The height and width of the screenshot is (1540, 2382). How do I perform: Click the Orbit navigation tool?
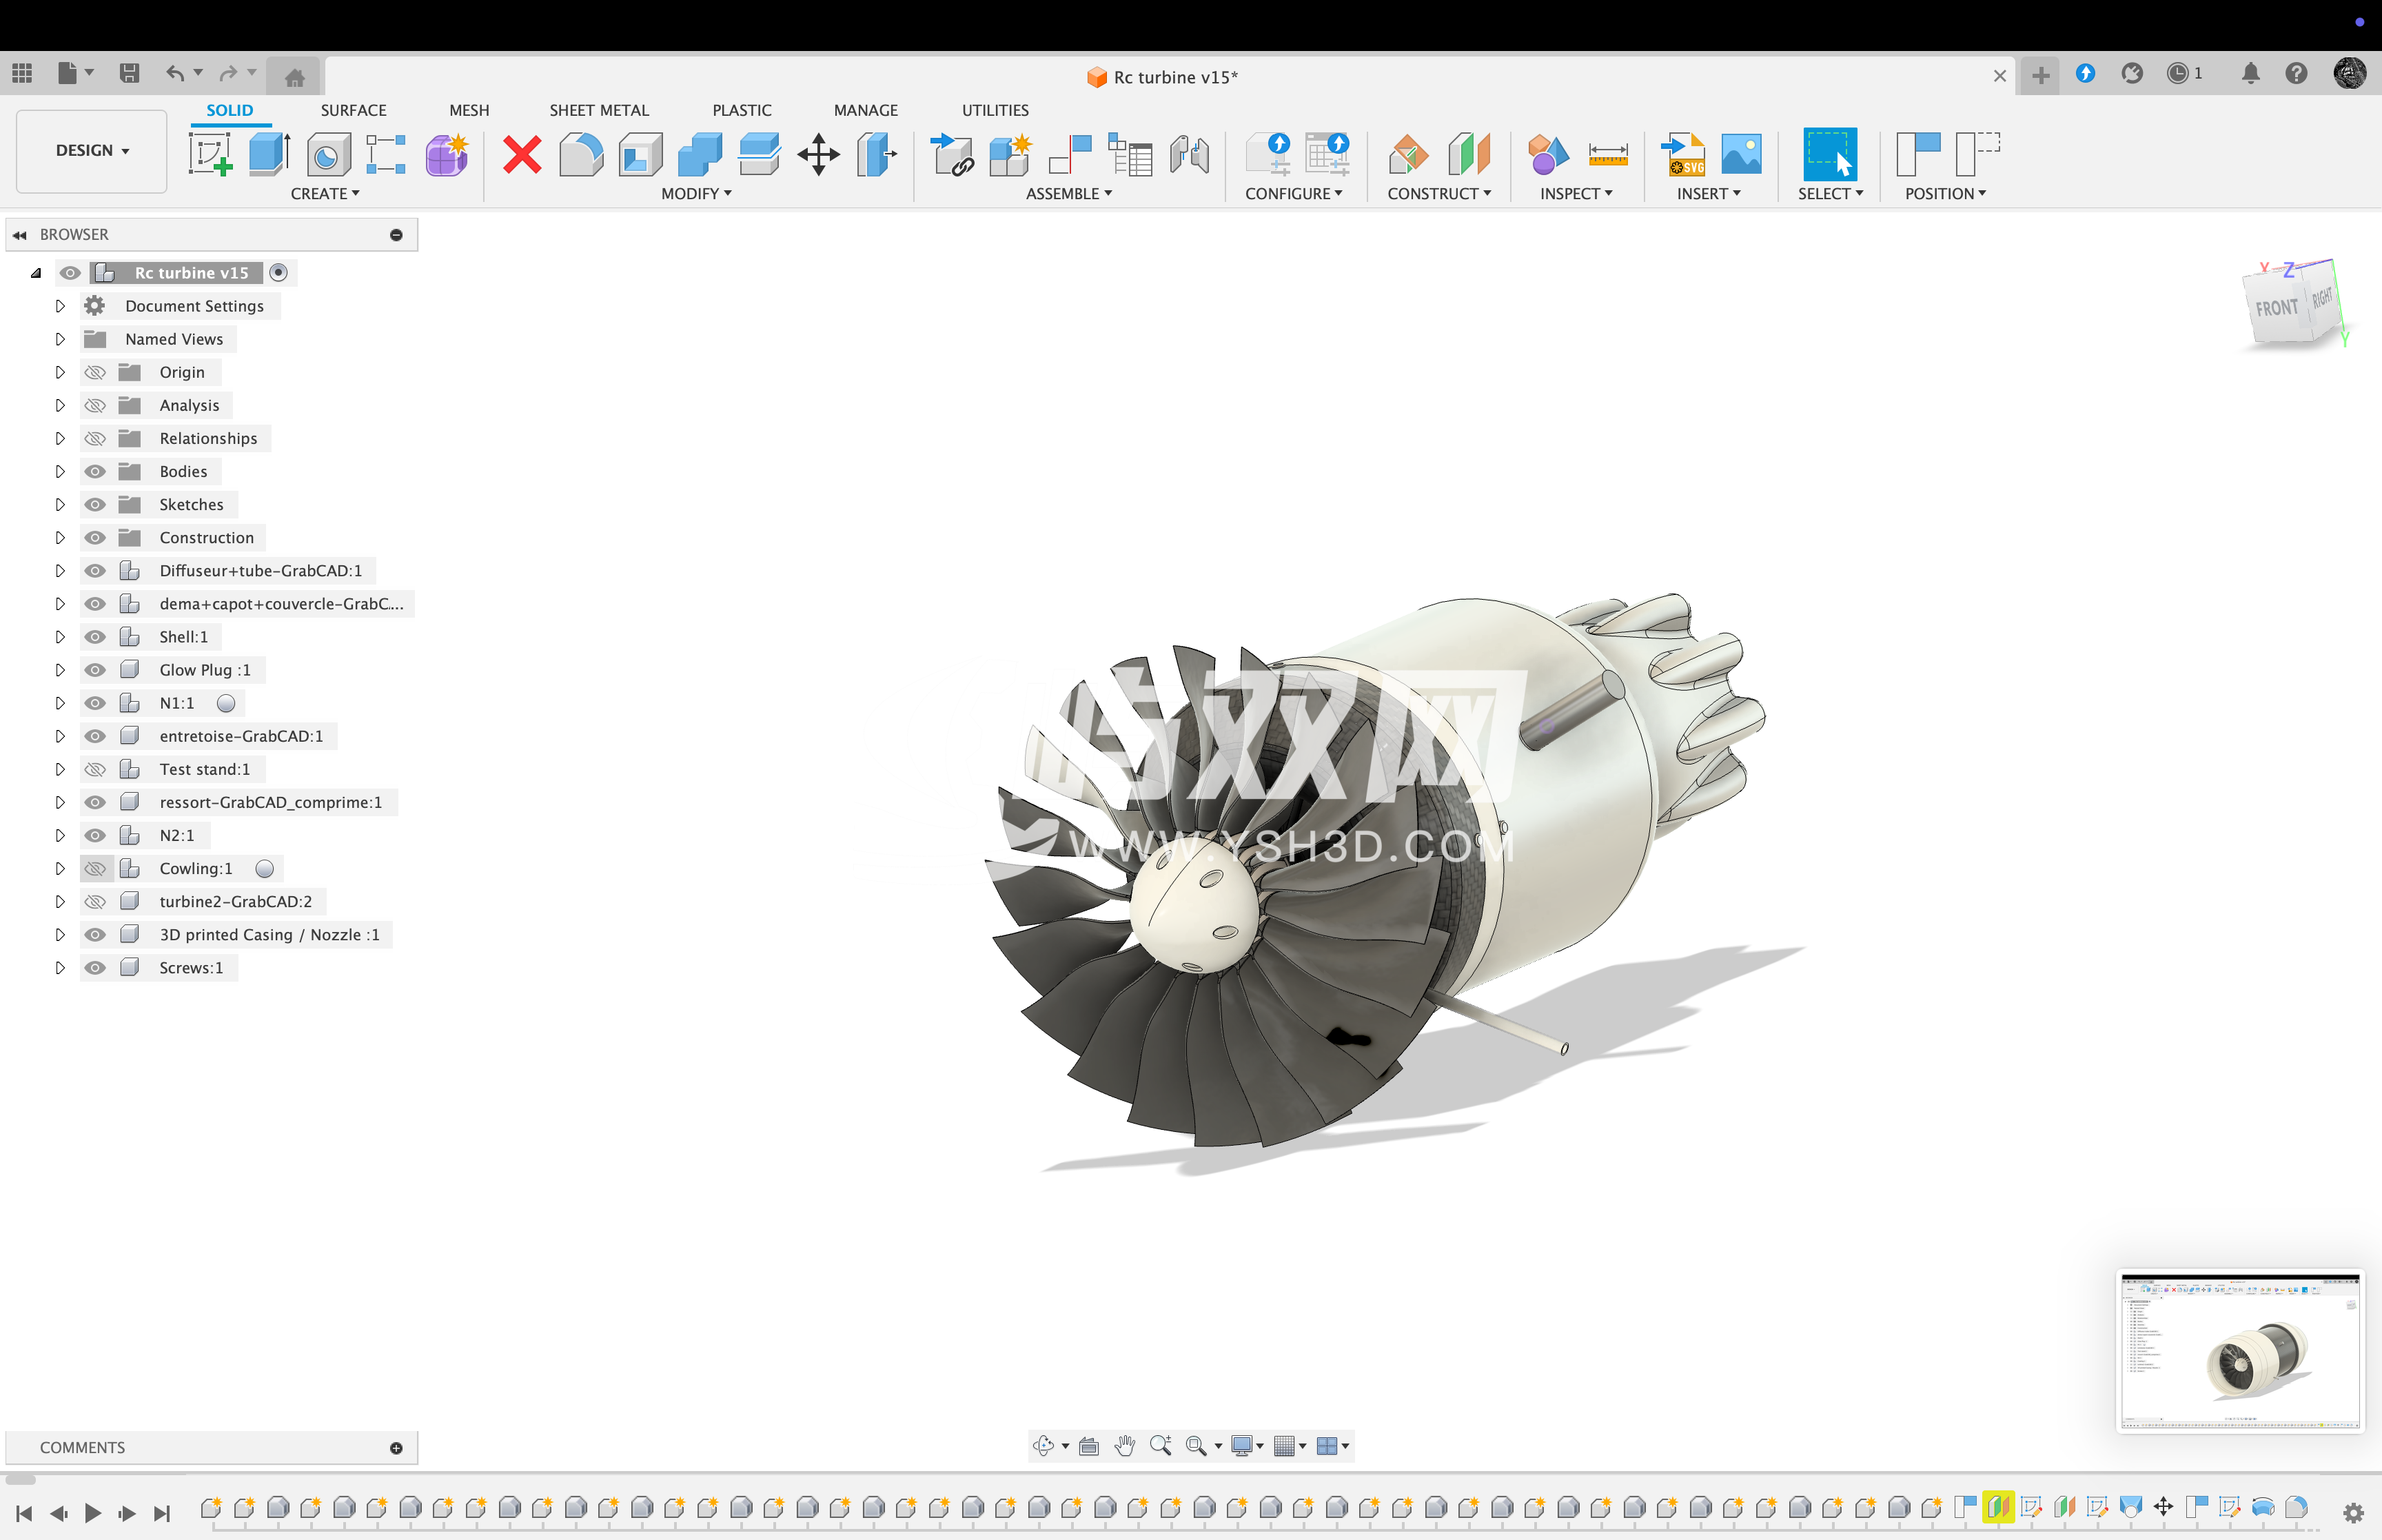coord(1044,1446)
